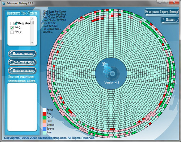The height and width of the screenshot is (142, 181).
Task: Open the Регистрация menu item
Action: pos(152,12)
